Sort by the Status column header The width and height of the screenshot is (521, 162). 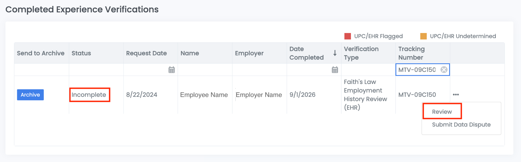click(81, 53)
